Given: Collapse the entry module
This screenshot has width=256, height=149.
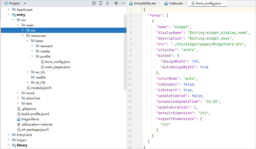Looking at the screenshot, I should tap(8, 15).
